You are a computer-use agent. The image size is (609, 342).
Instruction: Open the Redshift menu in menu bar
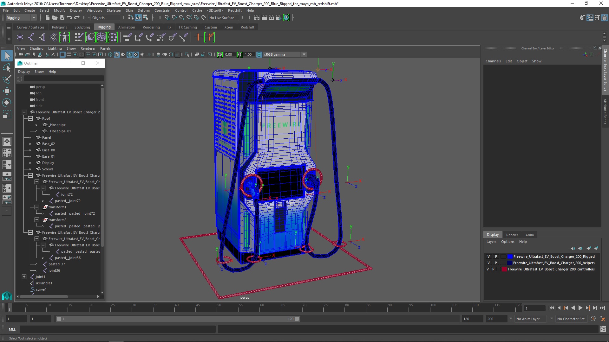[235, 10]
